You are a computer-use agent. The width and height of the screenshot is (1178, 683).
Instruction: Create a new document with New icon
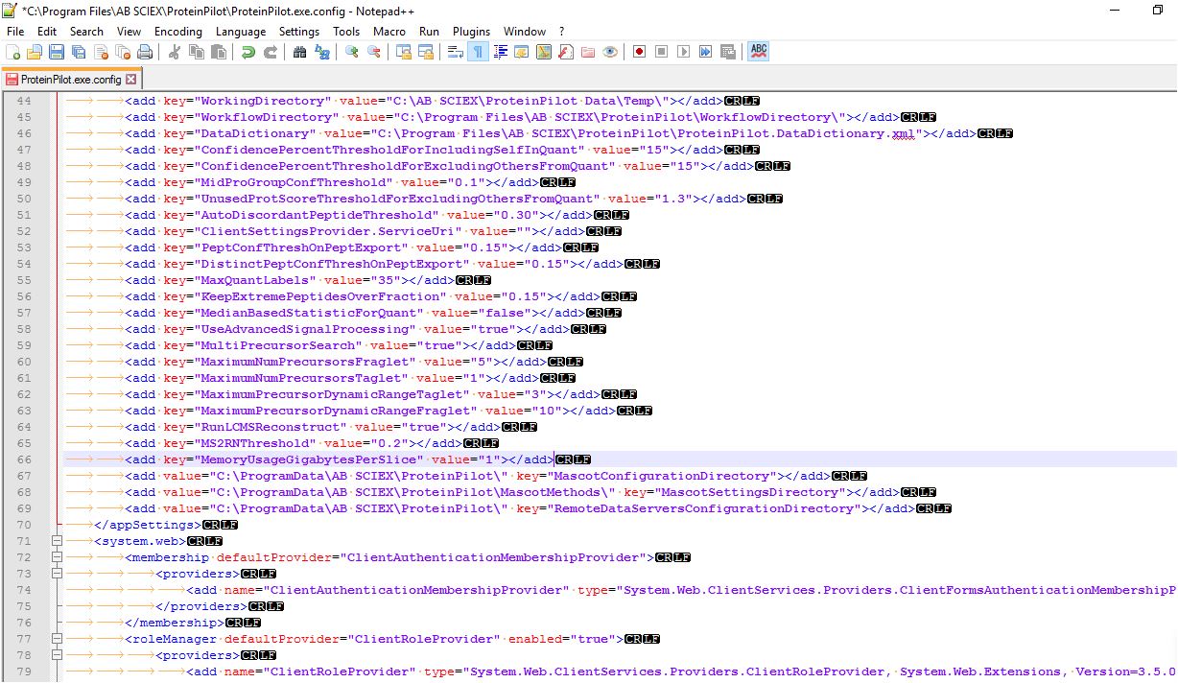(12, 51)
